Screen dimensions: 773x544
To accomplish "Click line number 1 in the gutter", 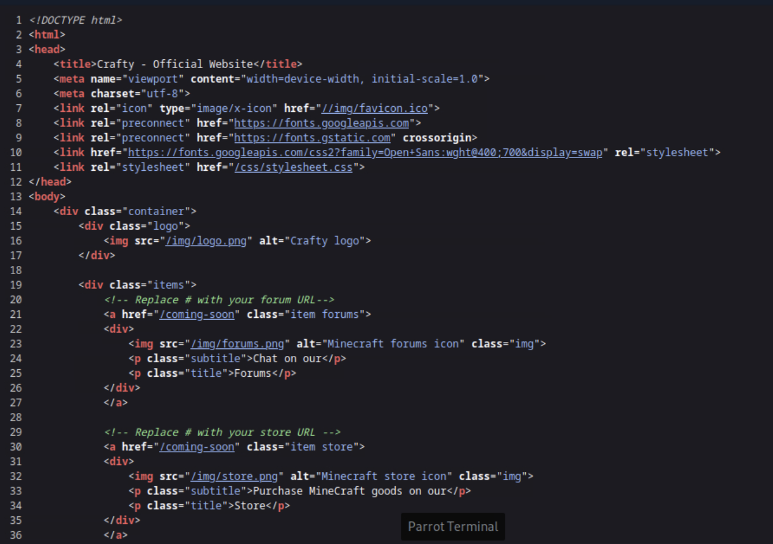I will pyautogui.click(x=18, y=20).
